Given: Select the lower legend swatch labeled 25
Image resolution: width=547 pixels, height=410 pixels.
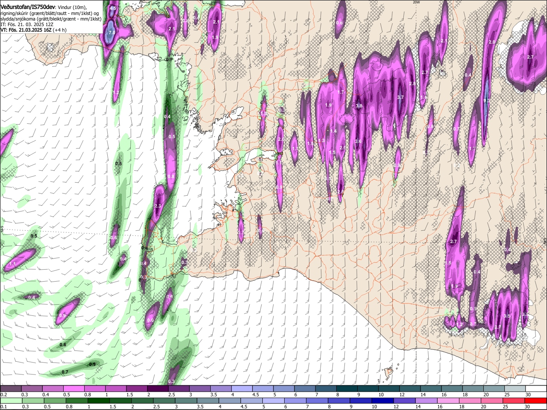Looking at the screenshot, I should (x=515, y=401).
